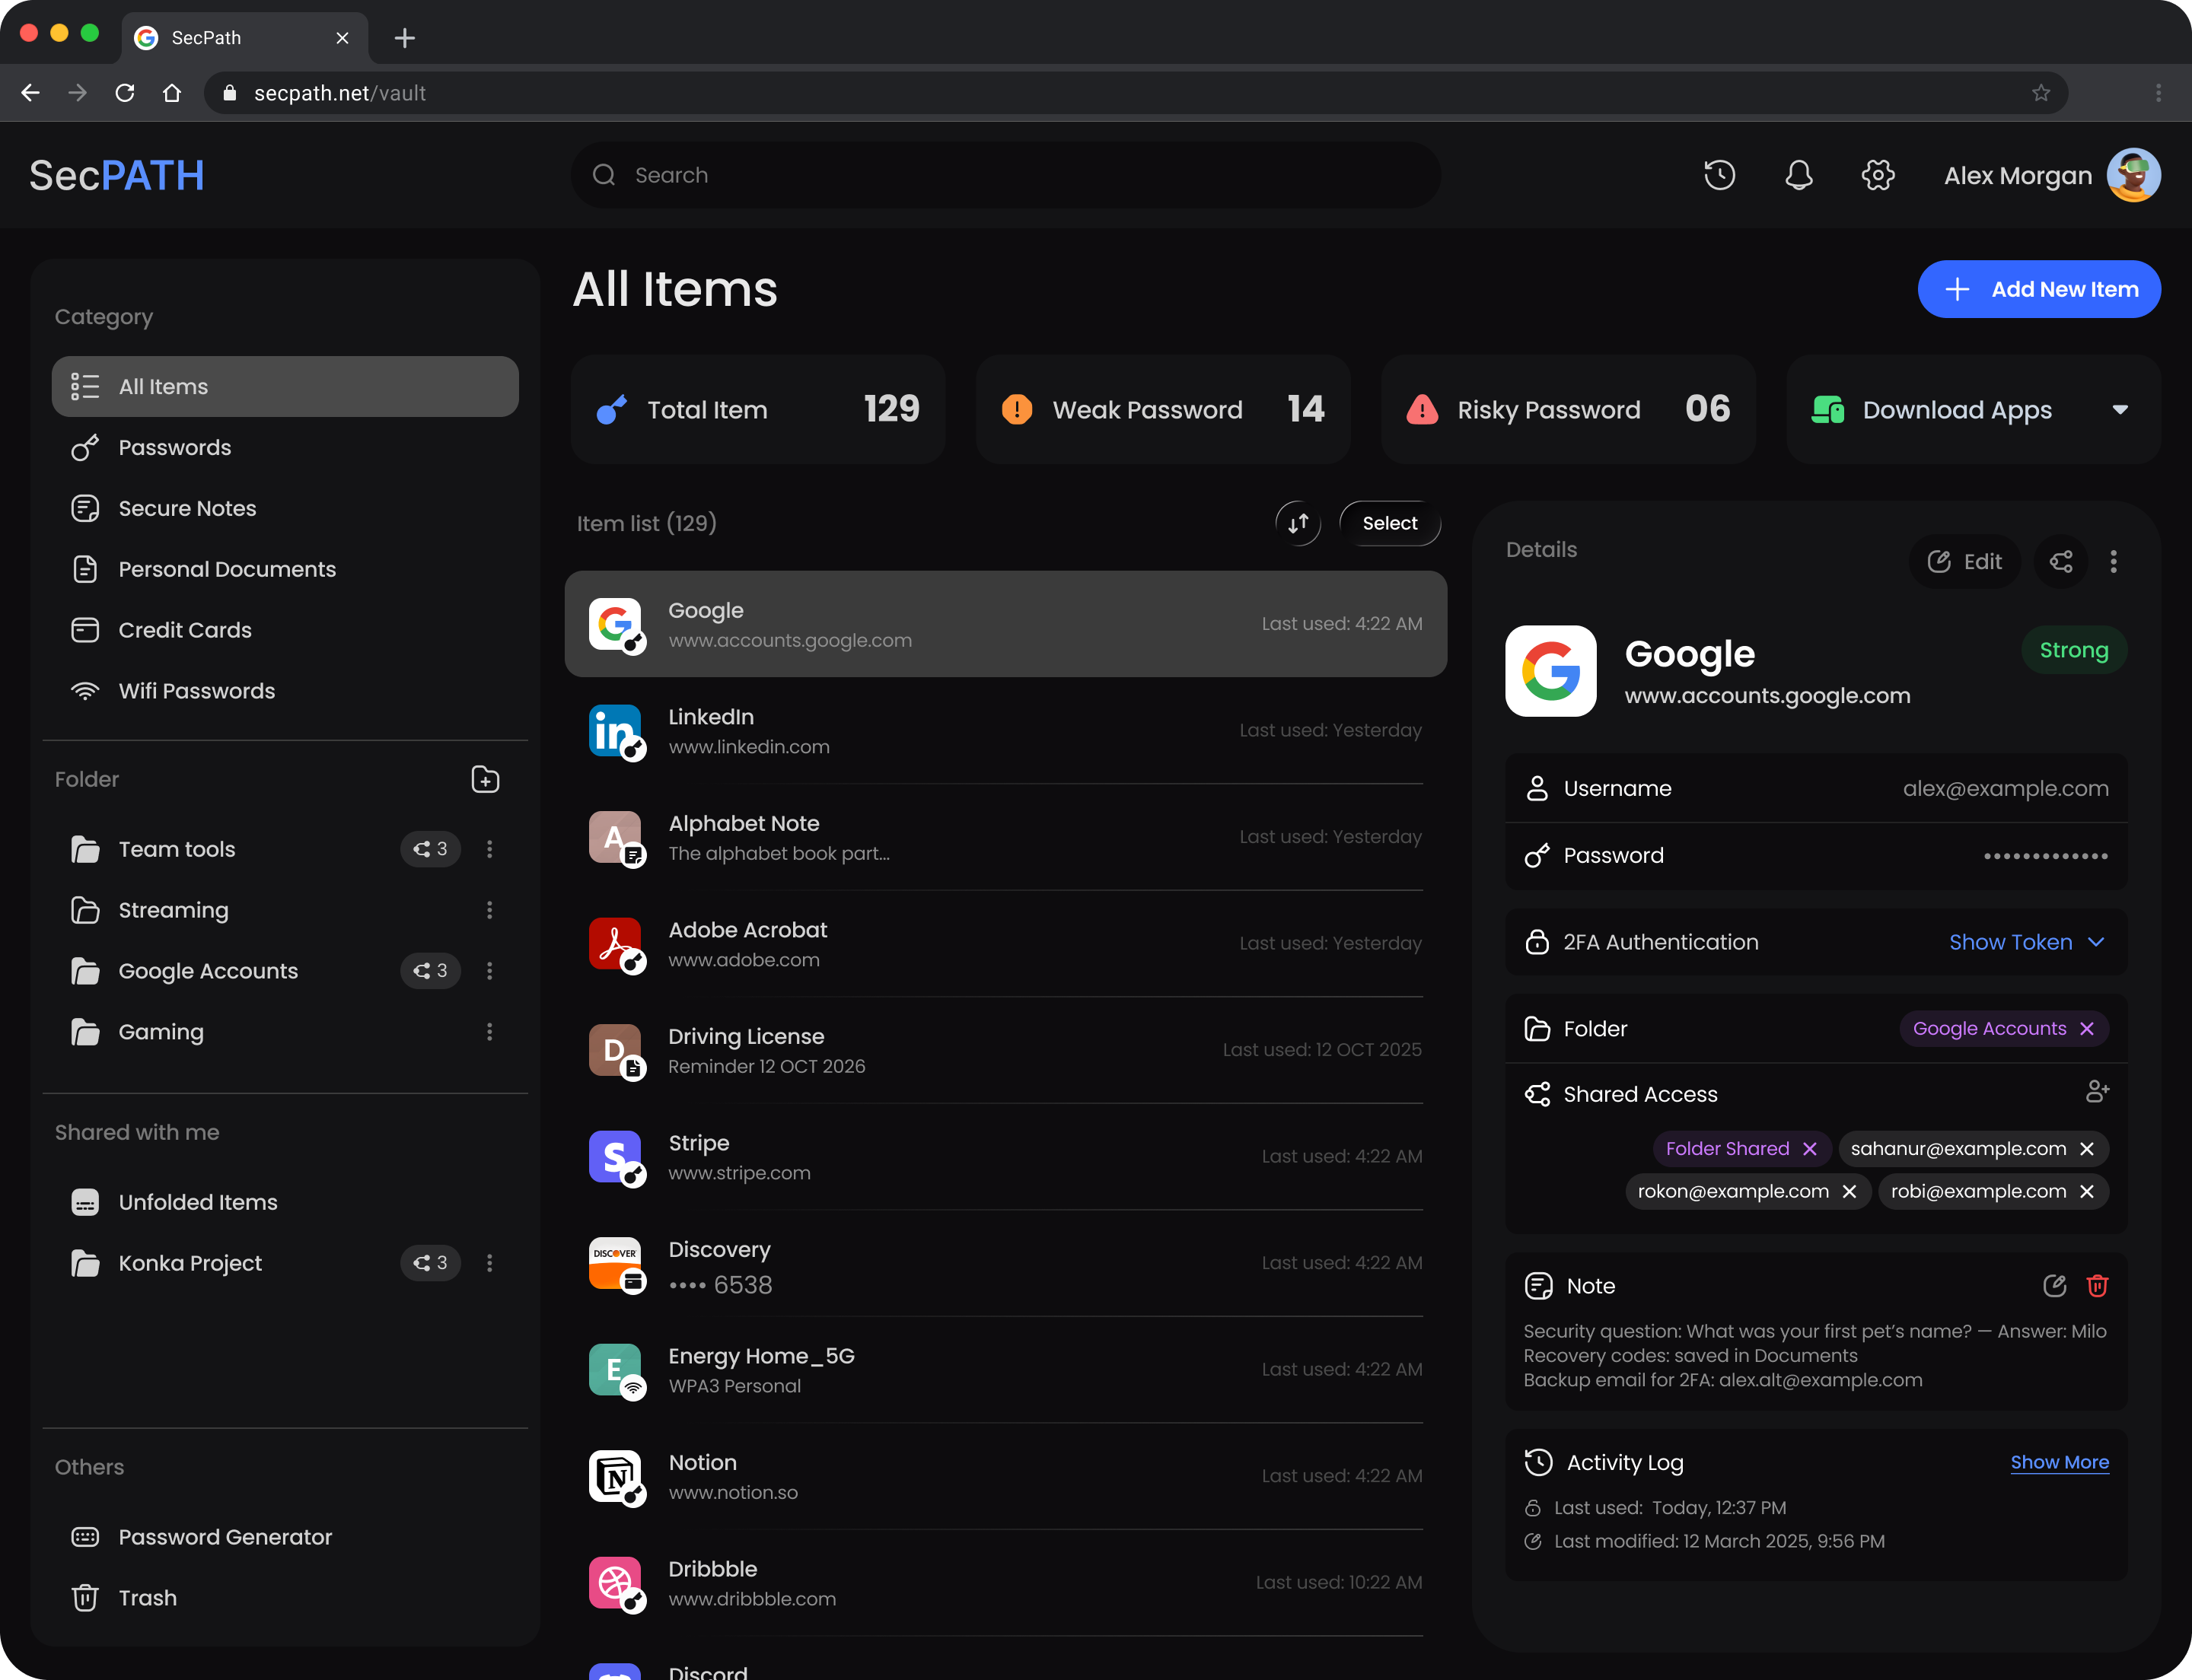Remove Folder Shared access tag
The width and height of the screenshot is (2192, 1680).
1809,1149
